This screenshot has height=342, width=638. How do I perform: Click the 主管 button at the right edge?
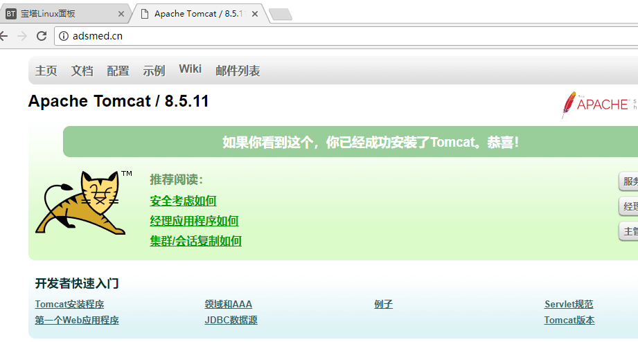(x=628, y=231)
